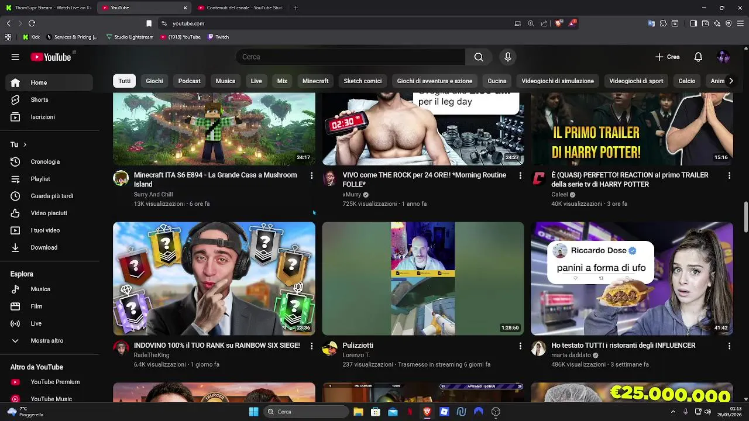Open options for VIVO come THE ROCK video
The height and width of the screenshot is (421, 749).
[520, 175]
